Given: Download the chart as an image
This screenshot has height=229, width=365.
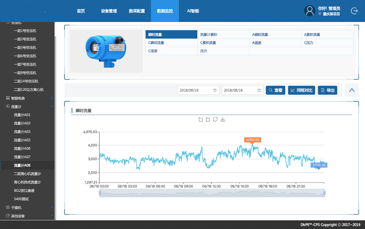Looking at the screenshot, I should (x=223, y=120).
